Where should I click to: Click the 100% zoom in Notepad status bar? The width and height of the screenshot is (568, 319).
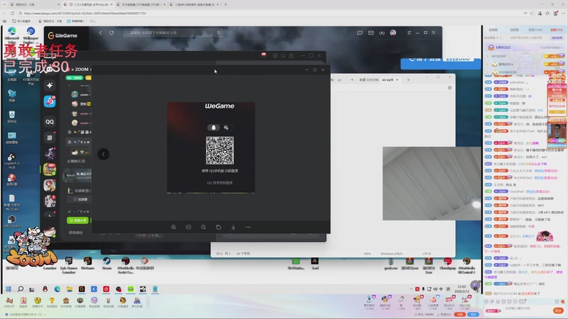367,254
